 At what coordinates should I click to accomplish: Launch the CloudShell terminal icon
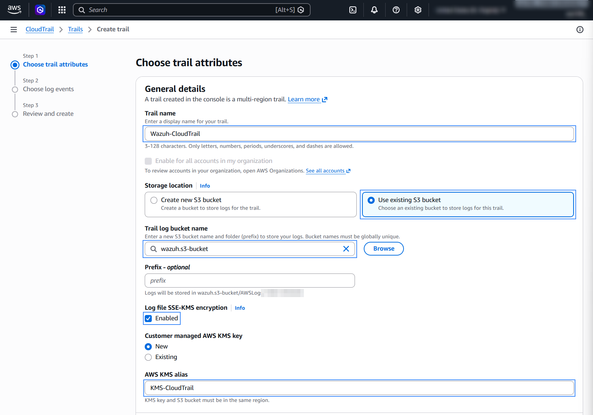(x=353, y=10)
